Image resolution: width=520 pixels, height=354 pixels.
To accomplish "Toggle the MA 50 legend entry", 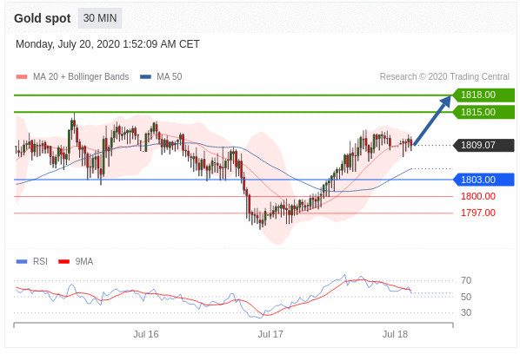I will [161, 76].
